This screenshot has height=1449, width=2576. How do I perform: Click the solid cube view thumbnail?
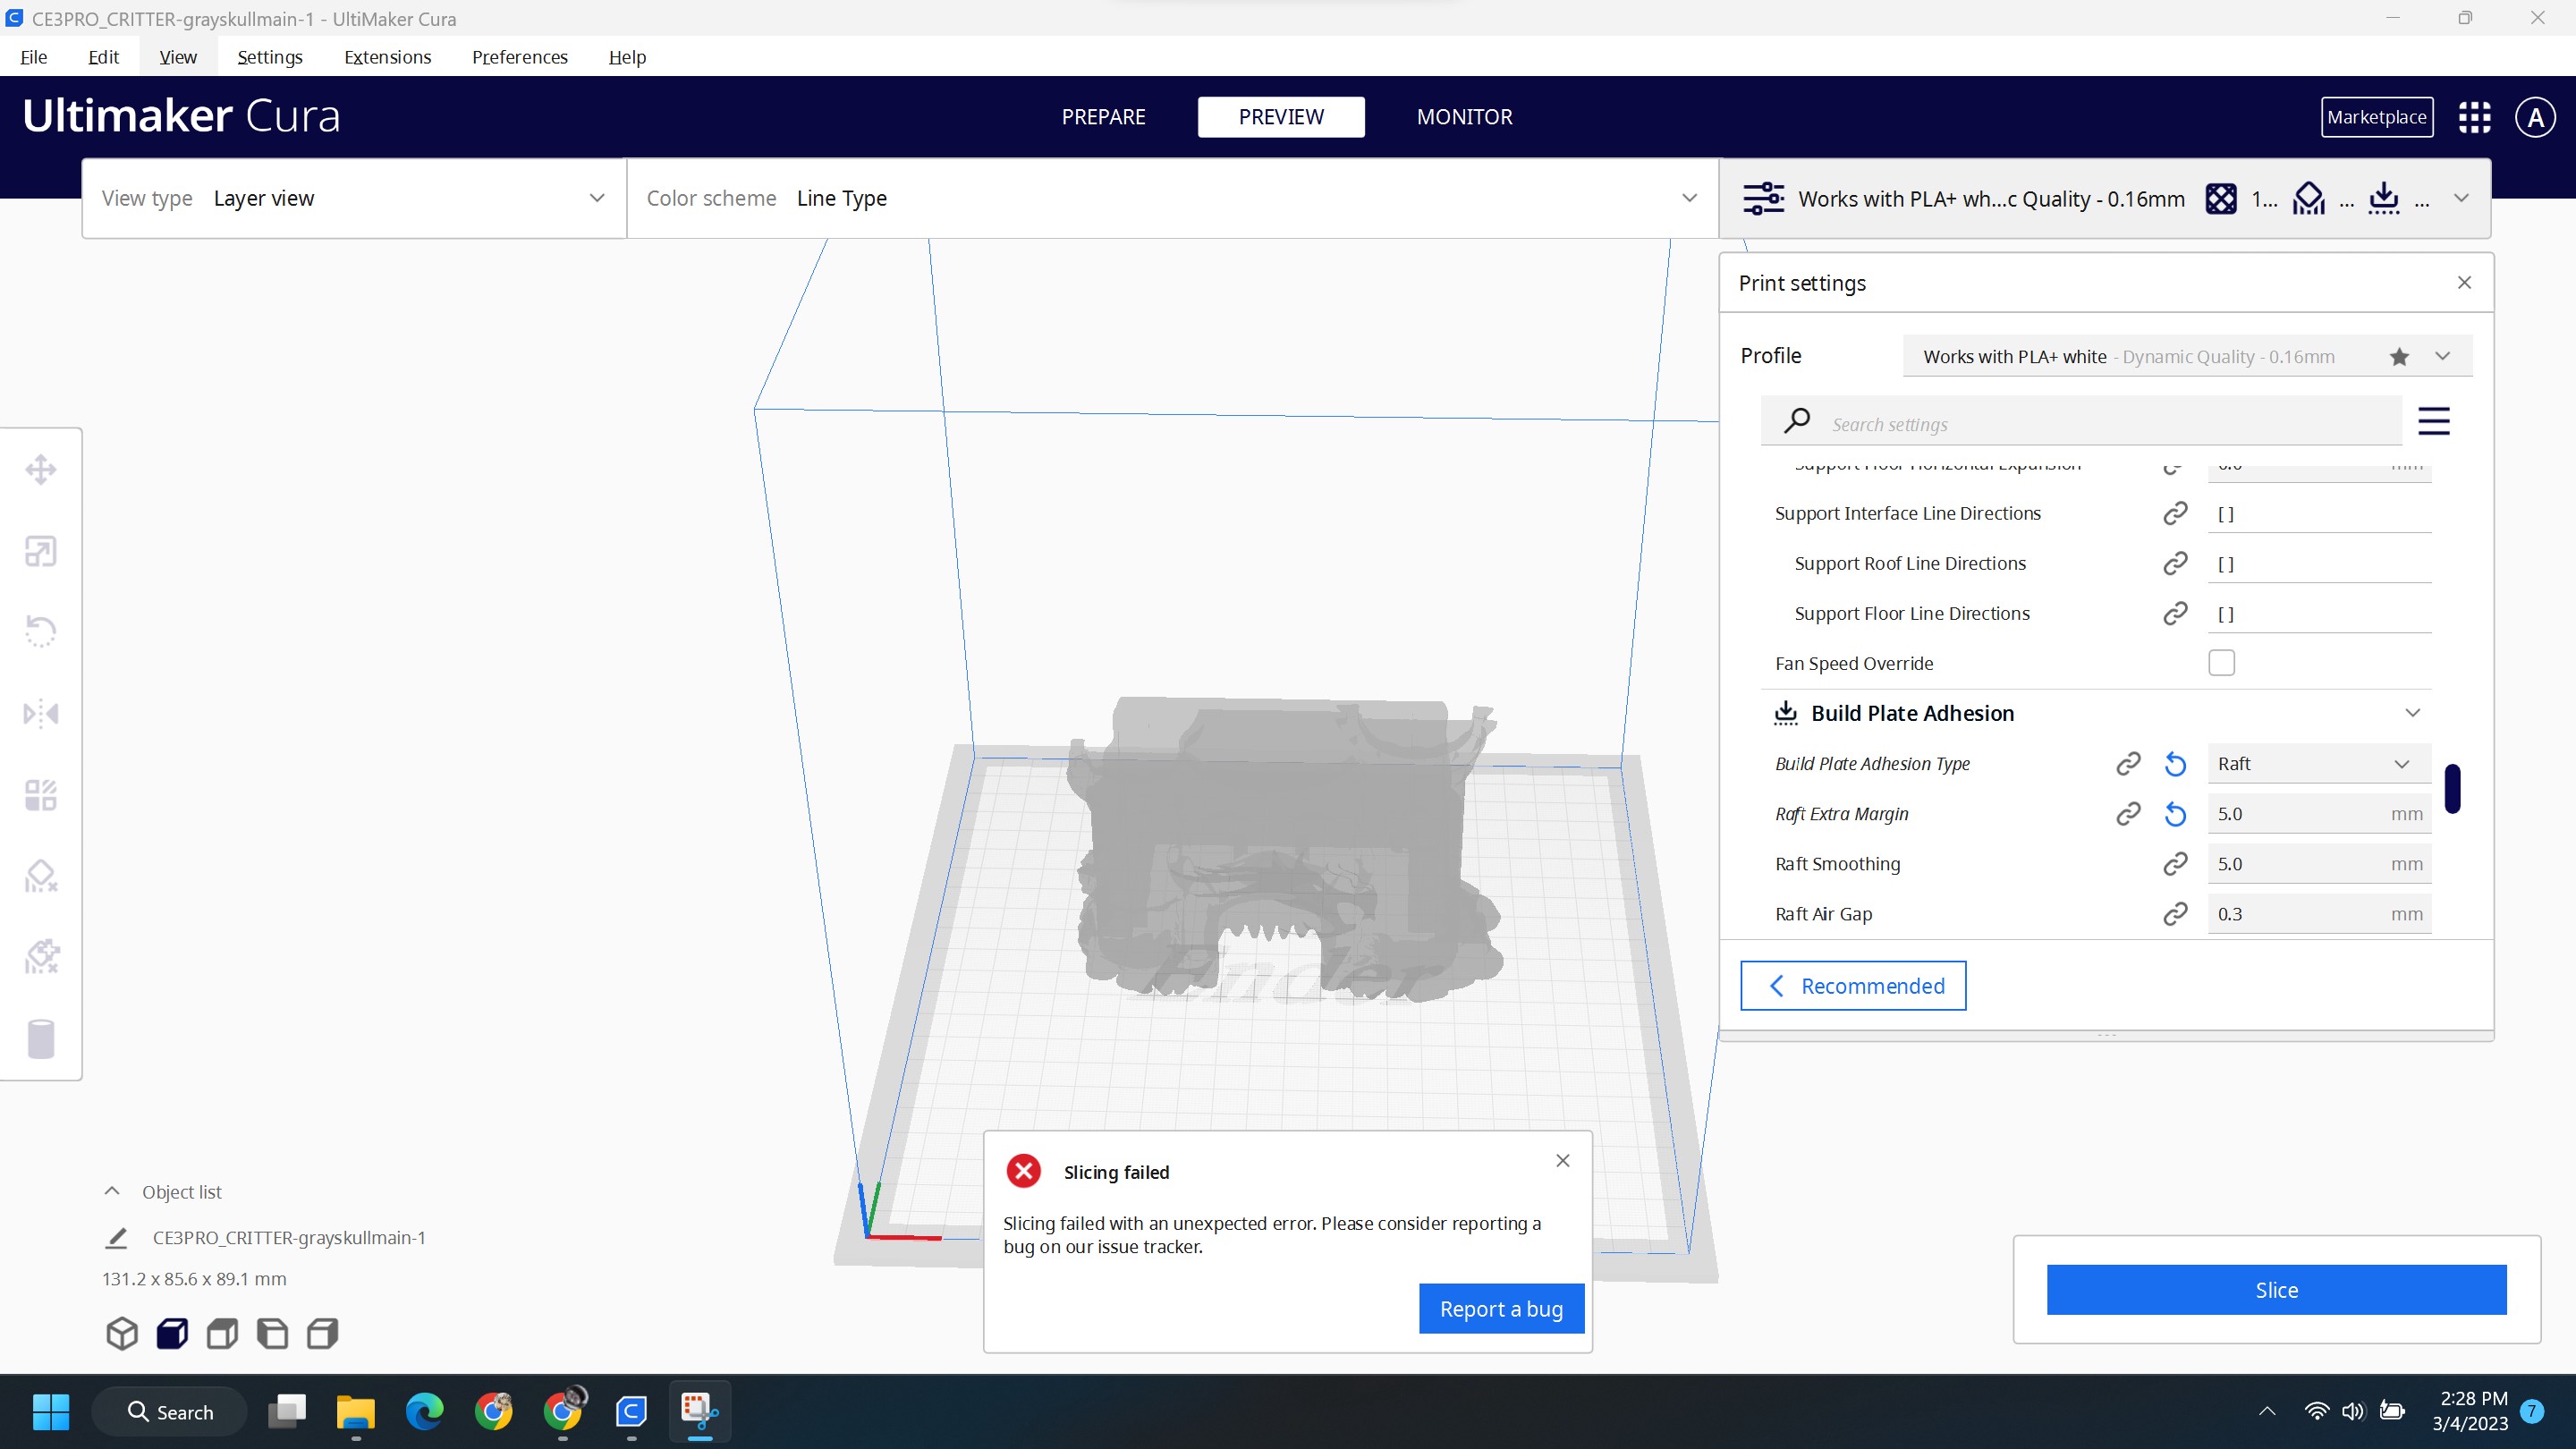coord(171,1333)
